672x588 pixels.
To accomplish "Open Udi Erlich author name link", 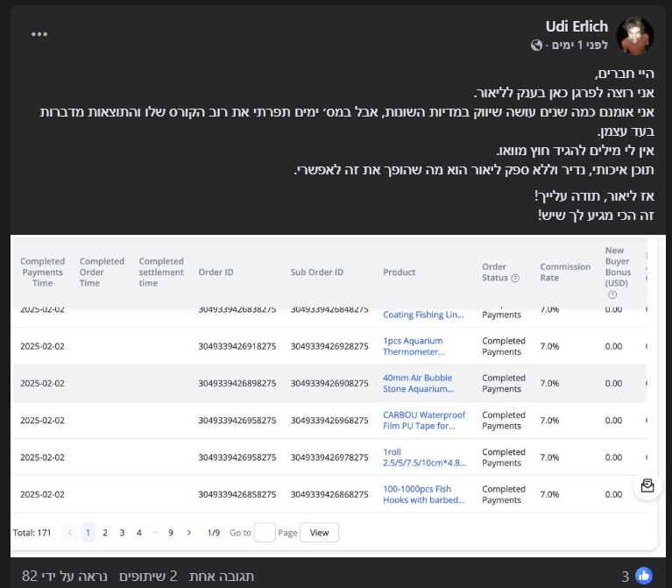I will coord(577,26).
